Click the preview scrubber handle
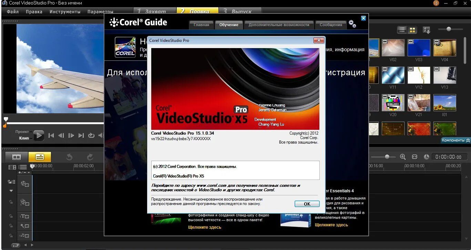 [6, 119]
